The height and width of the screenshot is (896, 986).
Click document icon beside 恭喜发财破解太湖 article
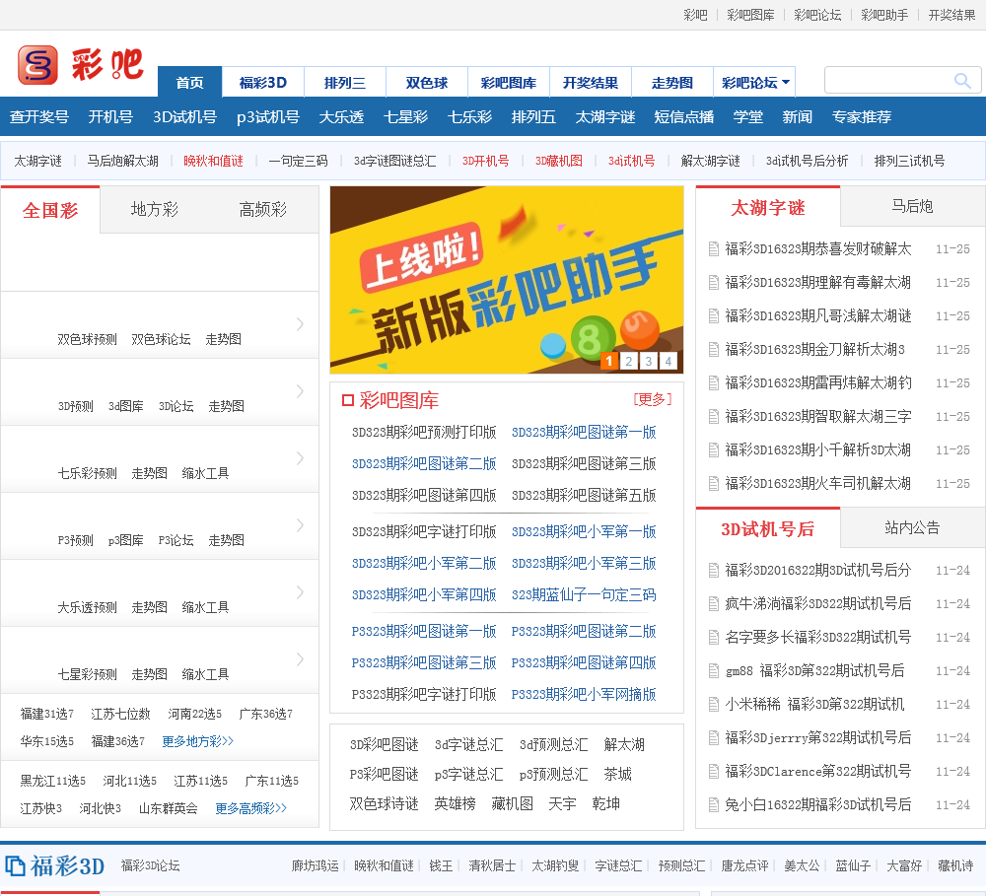[x=714, y=249]
